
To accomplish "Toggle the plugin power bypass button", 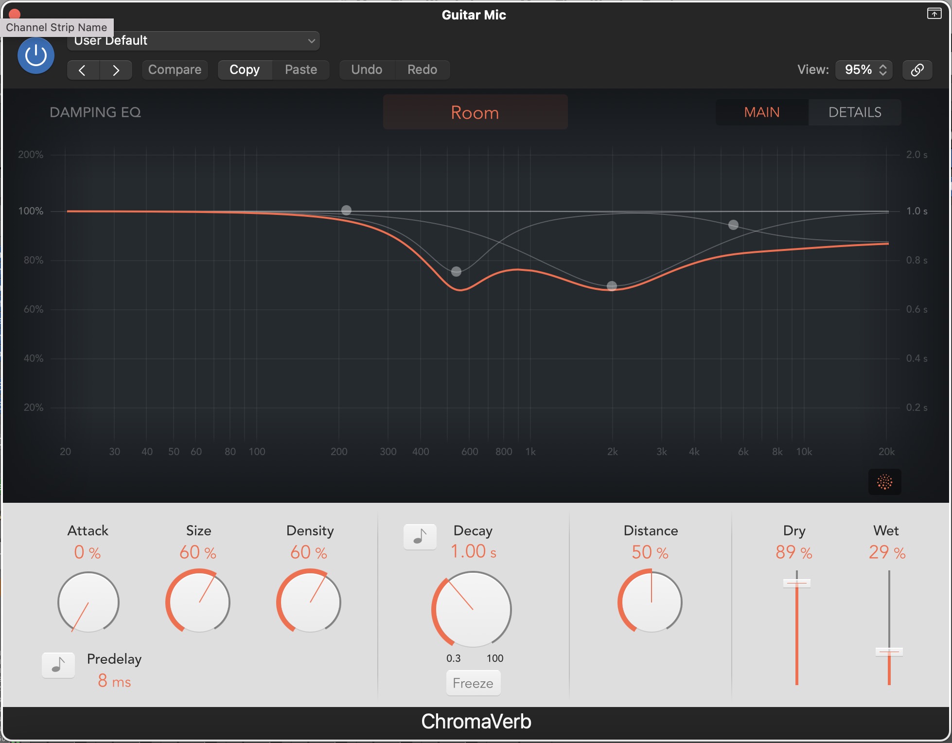I will [x=35, y=56].
